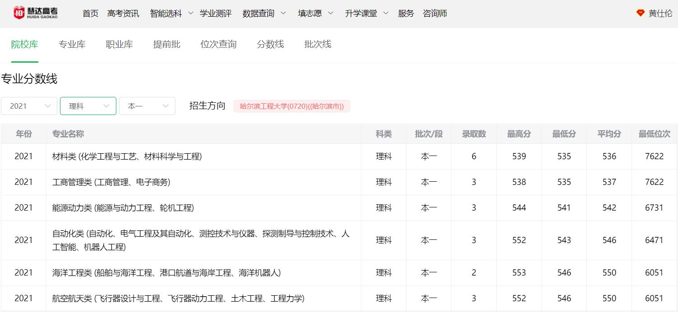The width and height of the screenshot is (678, 312).
Task: Open the 本一 batch dropdown
Action: pyautogui.click(x=147, y=106)
